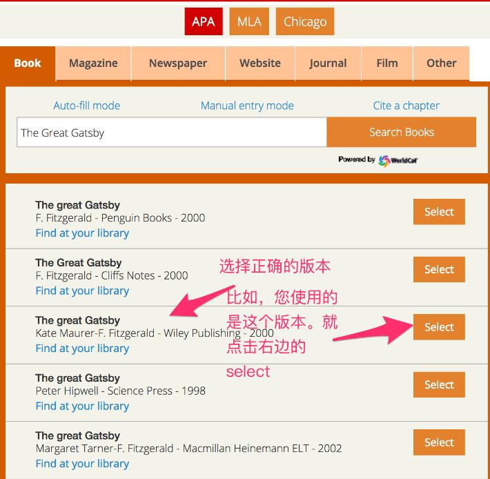Find the Macmillan Heinemann edition at your library
Viewport: 490px width, 479px height.
(x=82, y=464)
